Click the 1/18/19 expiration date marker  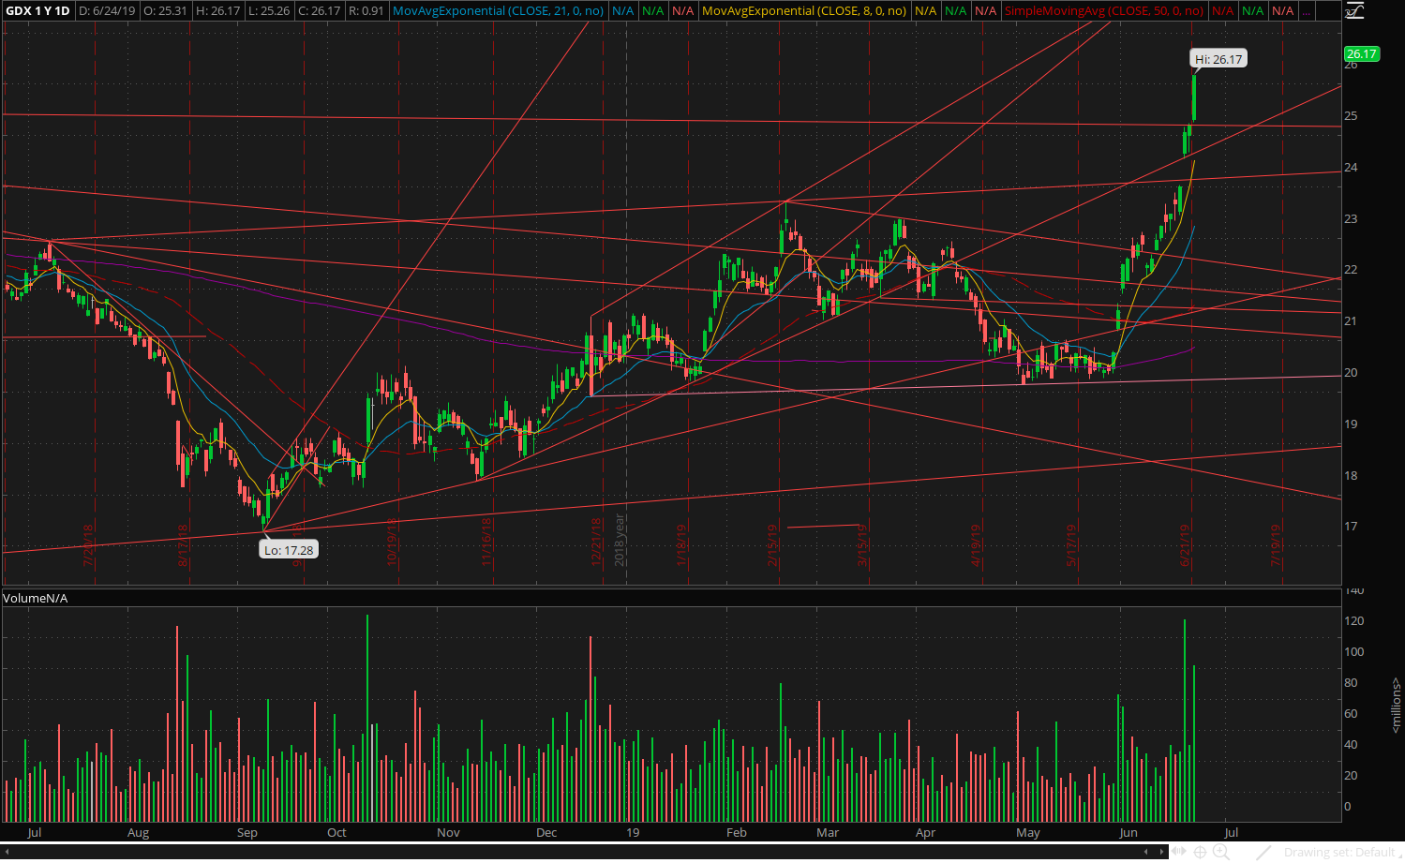point(682,545)
